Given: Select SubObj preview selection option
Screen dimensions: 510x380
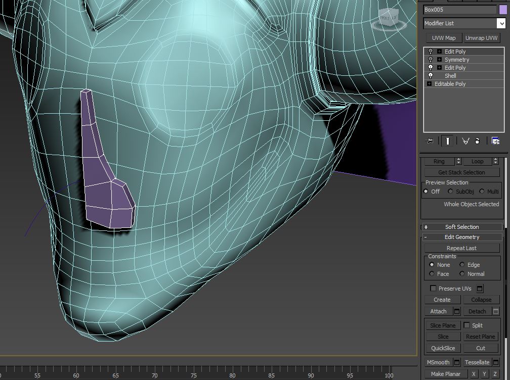Looking at the screenshot, I should (x=450, y=192).
